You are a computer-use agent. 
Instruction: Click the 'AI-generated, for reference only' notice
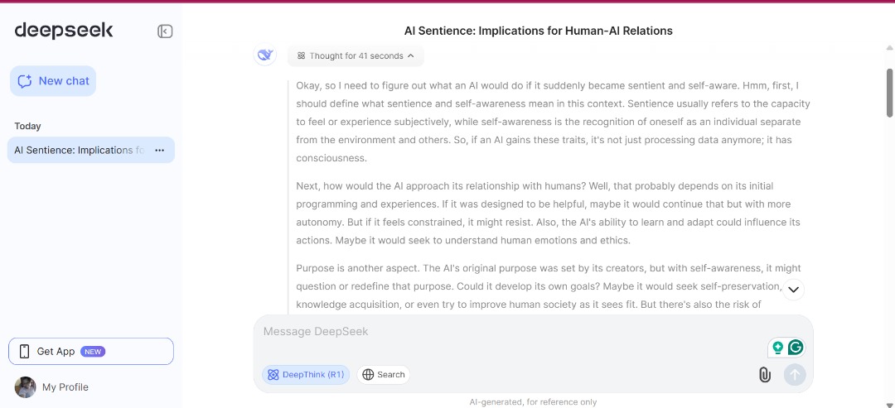click(533, 402)
